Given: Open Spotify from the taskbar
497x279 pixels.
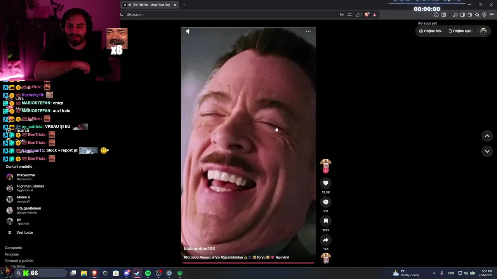Looking at the screenshot, I should tap(148, 273).
